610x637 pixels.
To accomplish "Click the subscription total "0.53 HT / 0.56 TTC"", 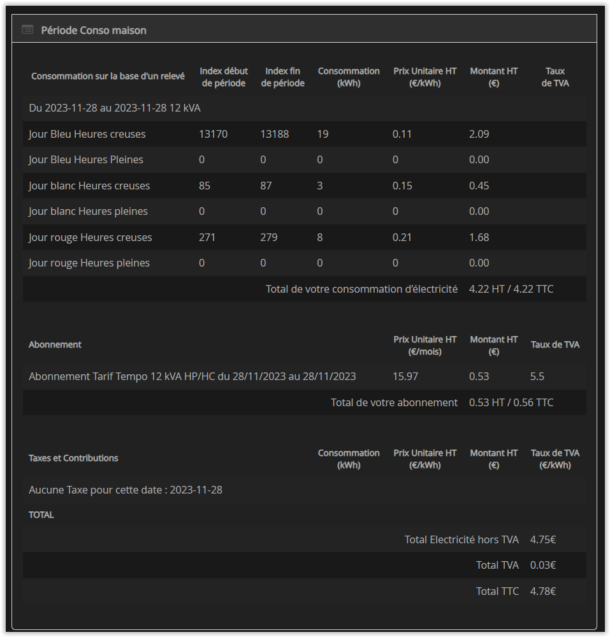I will coord(511,402).
